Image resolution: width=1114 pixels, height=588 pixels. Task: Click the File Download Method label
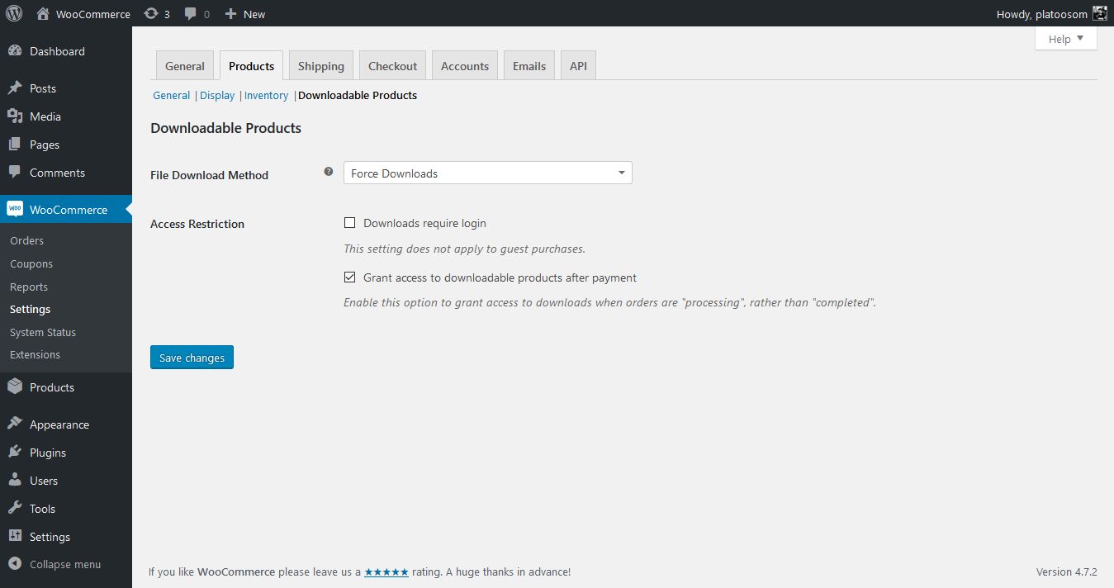(x=209, y=175)
